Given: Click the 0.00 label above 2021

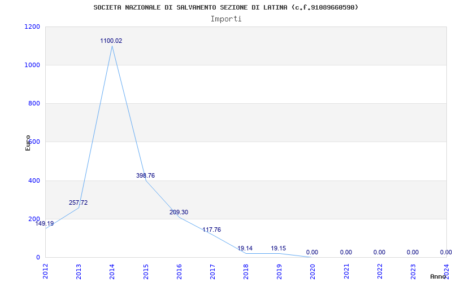Looking at the screenshot, I should tap(346, 252).
